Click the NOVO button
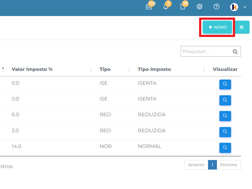The width and height of the screenshot is (252, 189). [x=217, y=27]
